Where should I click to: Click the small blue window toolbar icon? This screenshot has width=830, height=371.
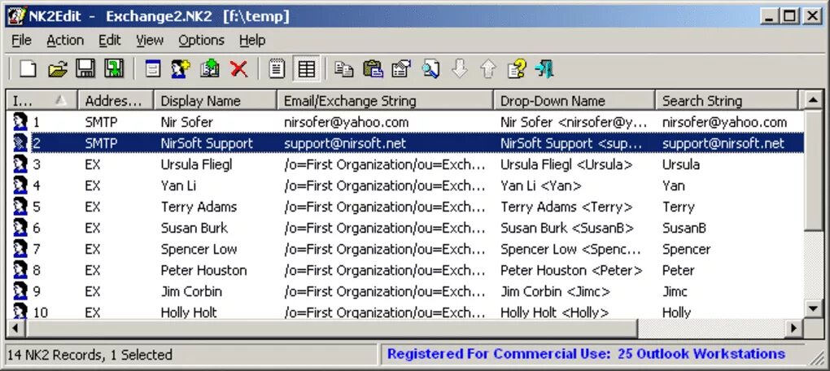[x=152, y=69]
